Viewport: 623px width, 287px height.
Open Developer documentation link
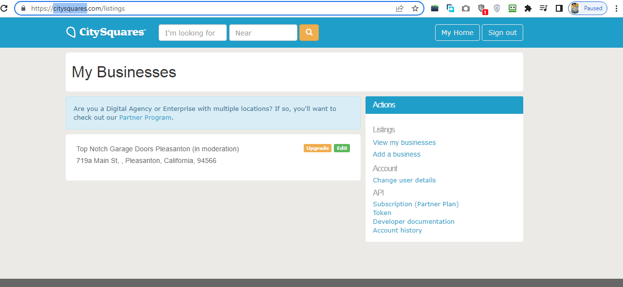tap(414, 221)
